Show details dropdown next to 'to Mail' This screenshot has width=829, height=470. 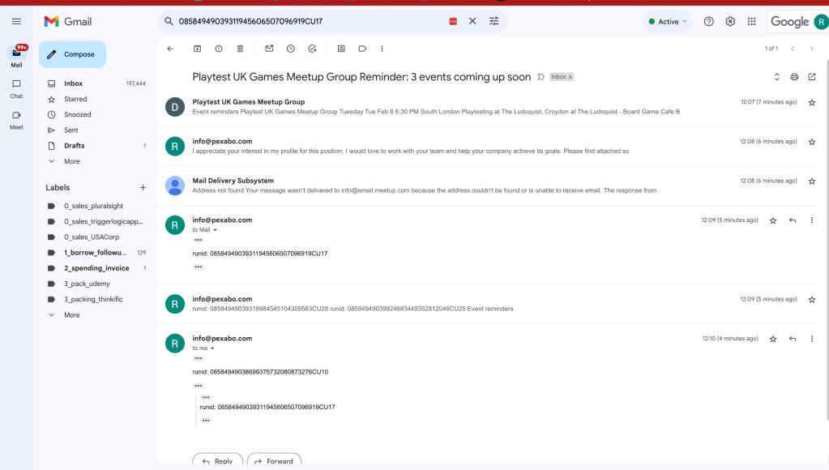216,230
